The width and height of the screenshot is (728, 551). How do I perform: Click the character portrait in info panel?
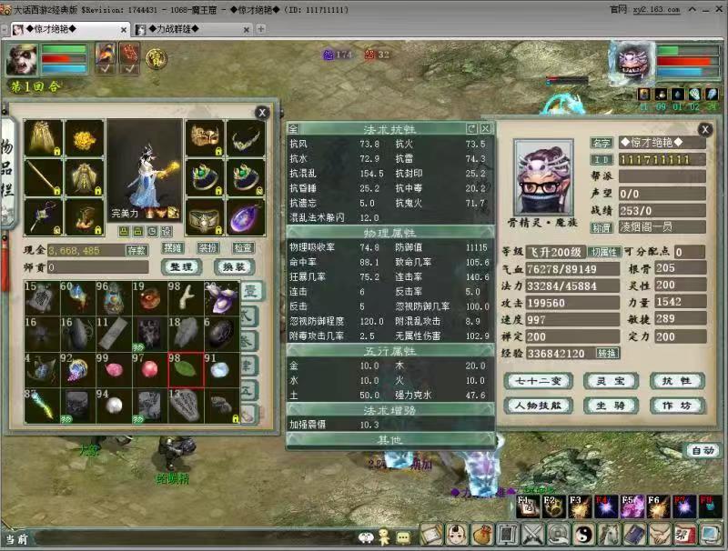point(543,176)
